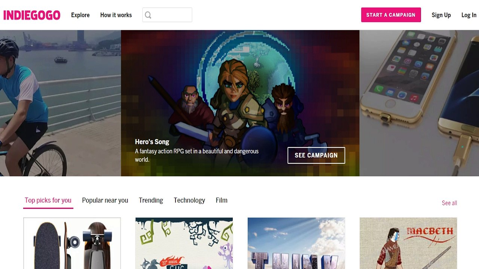Viewport: 479px width, 269px height.
Task: Show the previous cyclist banner slide
Action: (x=60, y=103)
